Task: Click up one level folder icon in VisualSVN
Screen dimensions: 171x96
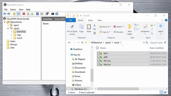Action: (14, 14)
